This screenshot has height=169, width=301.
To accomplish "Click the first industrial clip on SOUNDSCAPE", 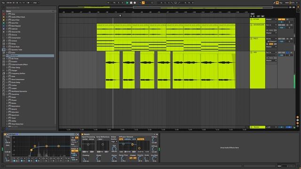I will 105,31.
